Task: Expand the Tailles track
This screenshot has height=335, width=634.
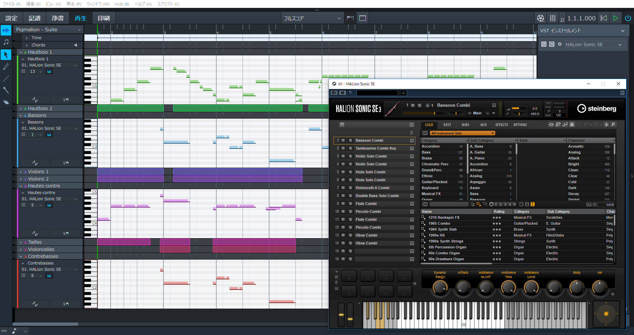Action: tap(21, 242)
